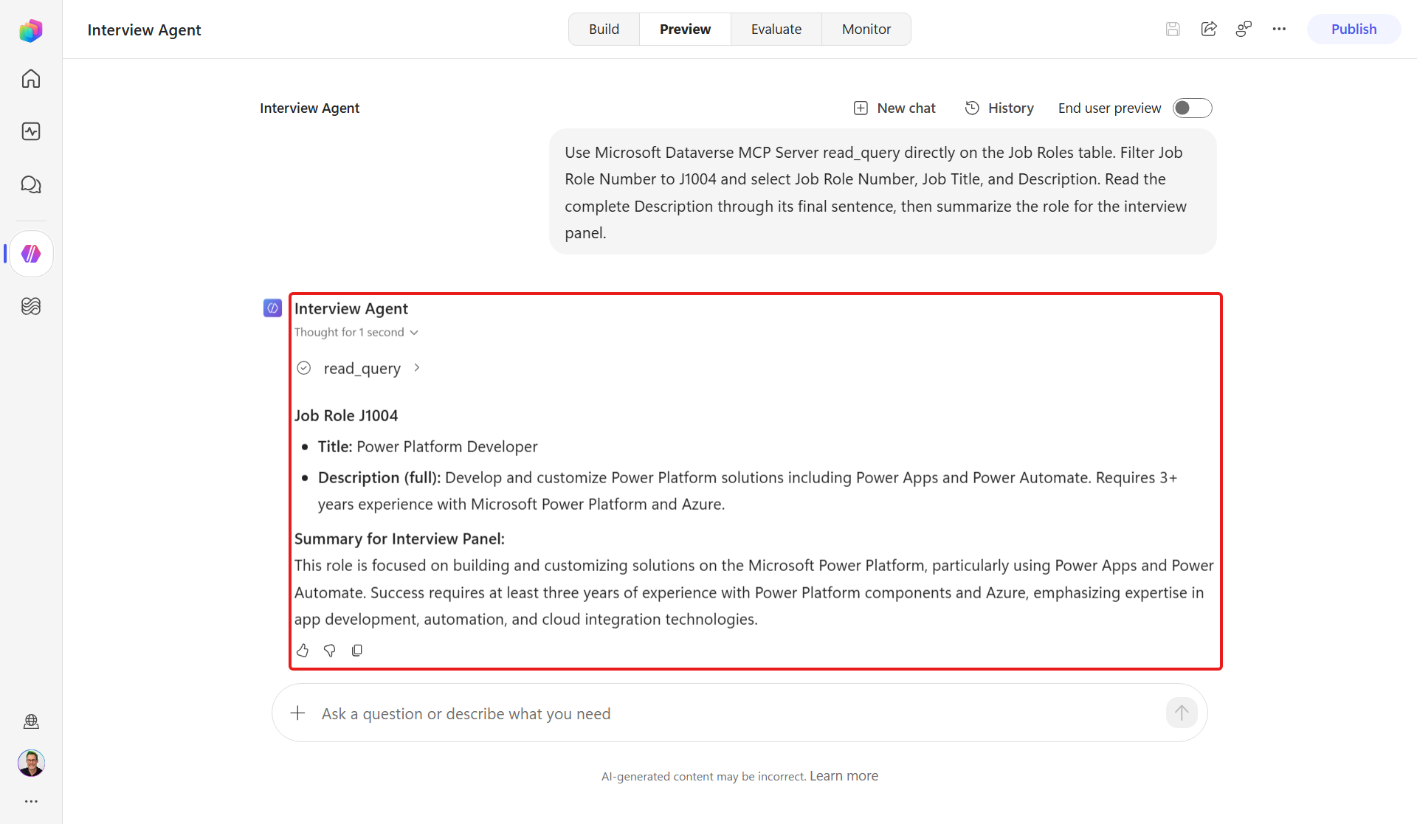Open the top bar more options ellipsis
The height and width of the screenshot is (824, 1417).
[1279, 30]
